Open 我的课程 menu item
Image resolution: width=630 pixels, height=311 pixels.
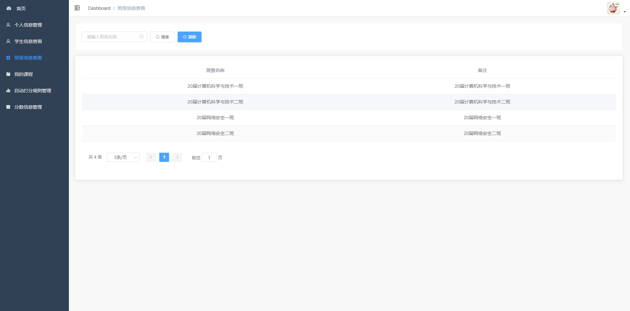click(x=24, y=74)
